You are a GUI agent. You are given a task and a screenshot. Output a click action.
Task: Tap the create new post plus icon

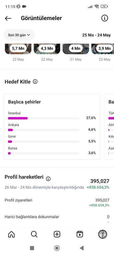[57, 234]
